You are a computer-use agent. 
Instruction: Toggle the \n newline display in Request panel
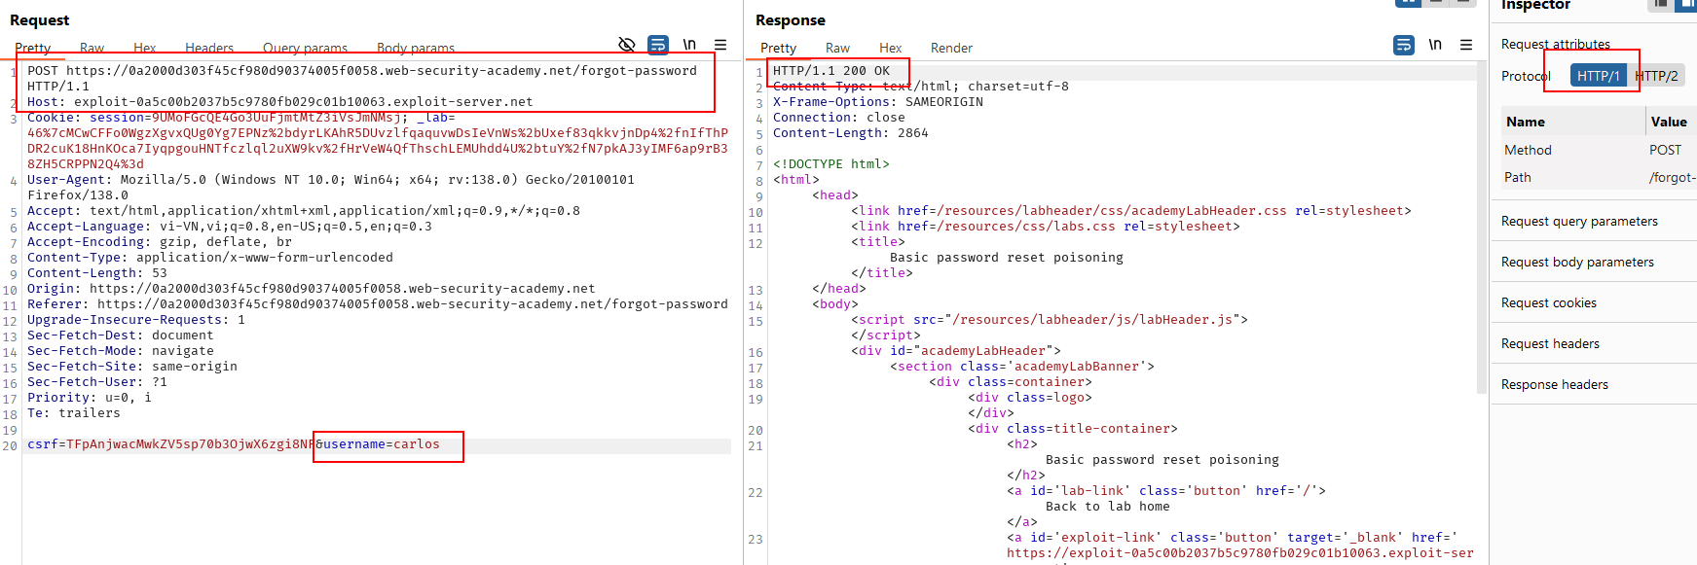pos(689,45)
